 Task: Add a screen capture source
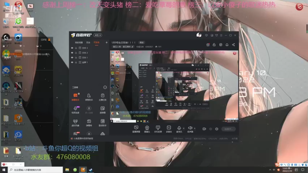click(x=136, y=129)
